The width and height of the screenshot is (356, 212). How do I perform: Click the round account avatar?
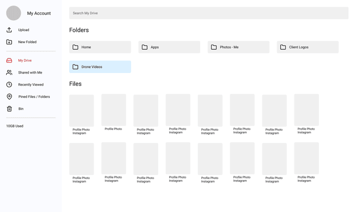(x=14, y=13)
